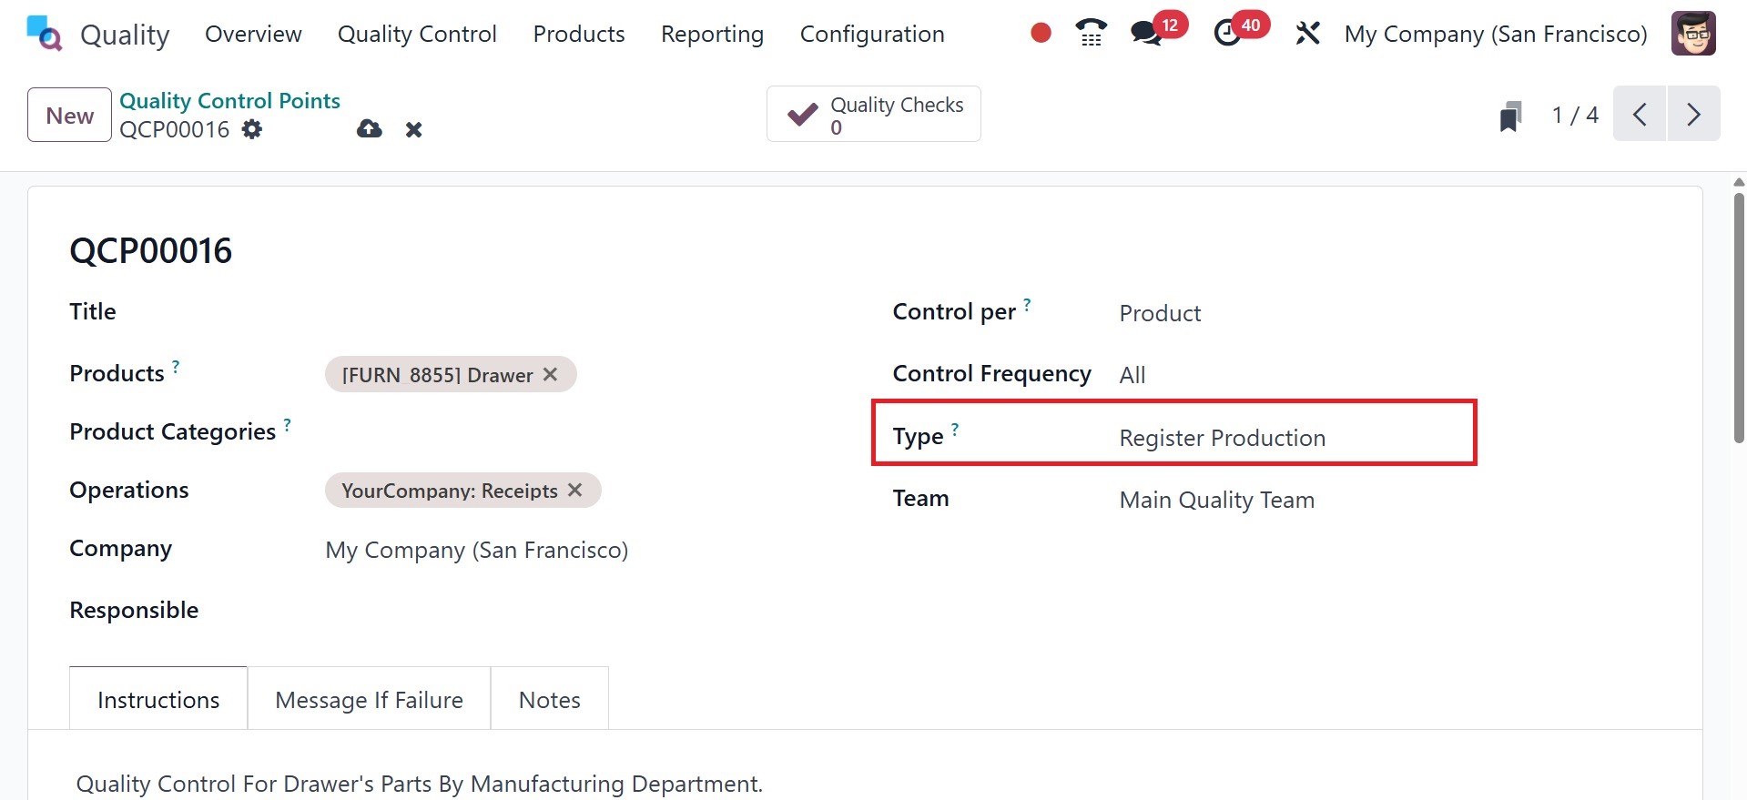This screenshot has width=1747, height=800.
Task: Remove the Drawer product tag
Action: click(551, 374)
